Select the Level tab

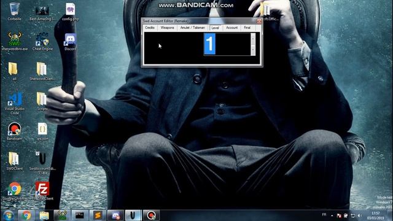[215, 28]
